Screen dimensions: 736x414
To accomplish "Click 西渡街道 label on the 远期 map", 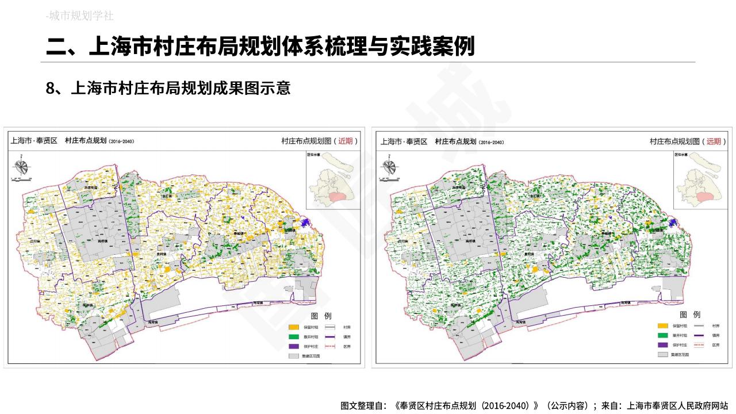I will (x=459, y=187).
